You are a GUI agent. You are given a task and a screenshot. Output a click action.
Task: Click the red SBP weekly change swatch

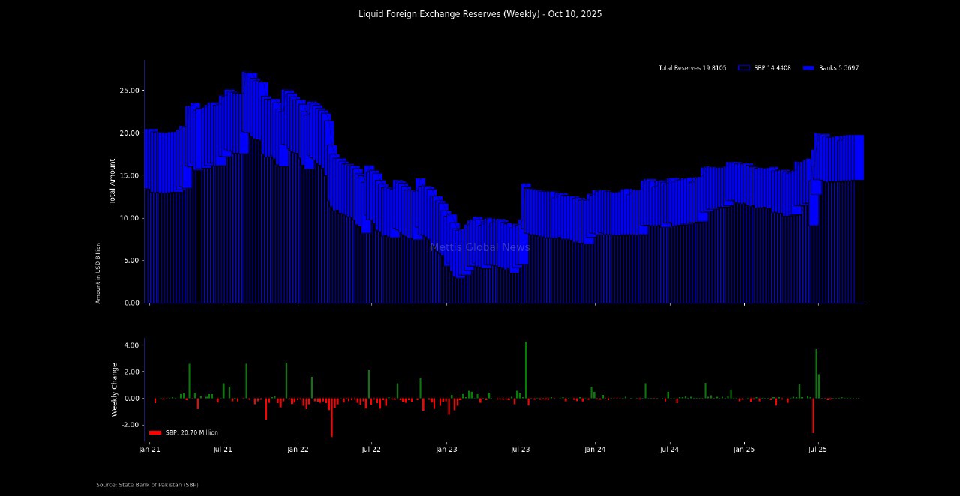(x=154, y=432)
